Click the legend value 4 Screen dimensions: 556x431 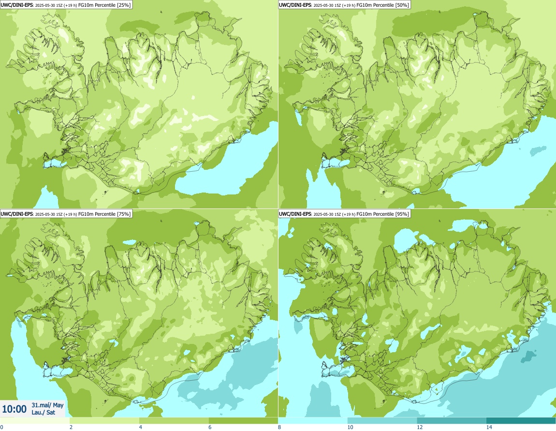pos(140,428)
